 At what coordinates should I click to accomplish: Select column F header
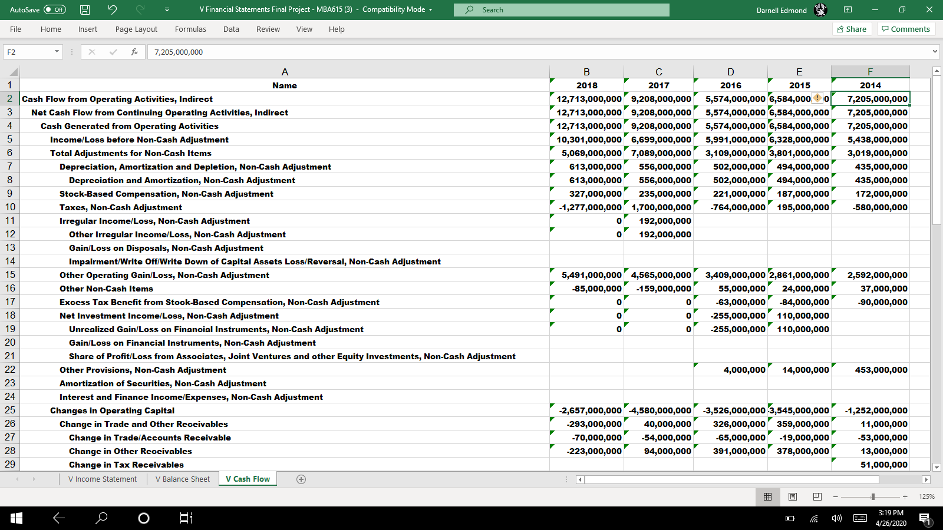(x=870, y=72)
